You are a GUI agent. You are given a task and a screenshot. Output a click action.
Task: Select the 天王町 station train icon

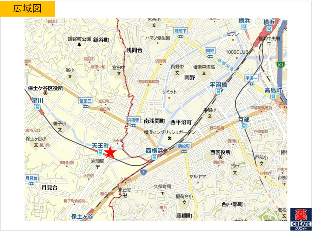[x=100, y=152]
